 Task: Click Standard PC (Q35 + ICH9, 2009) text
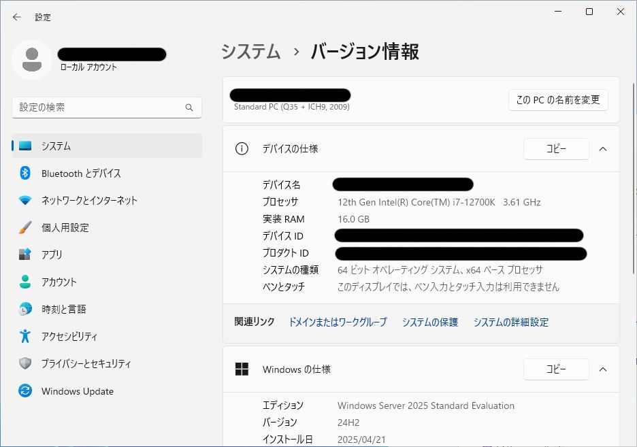coord(292,107)
